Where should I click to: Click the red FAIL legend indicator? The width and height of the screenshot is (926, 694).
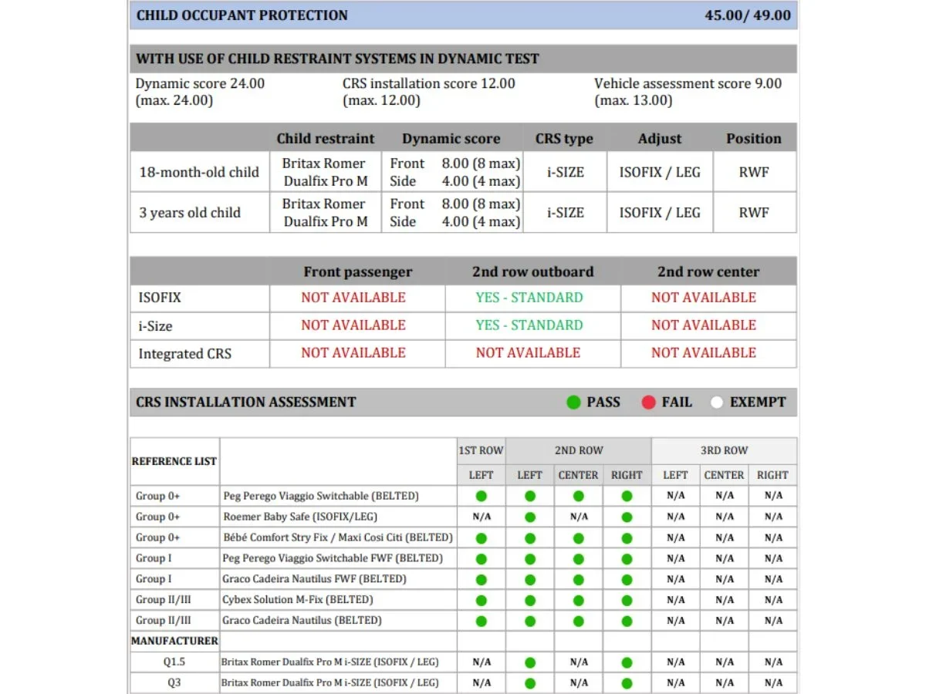(x=649, y=402)
